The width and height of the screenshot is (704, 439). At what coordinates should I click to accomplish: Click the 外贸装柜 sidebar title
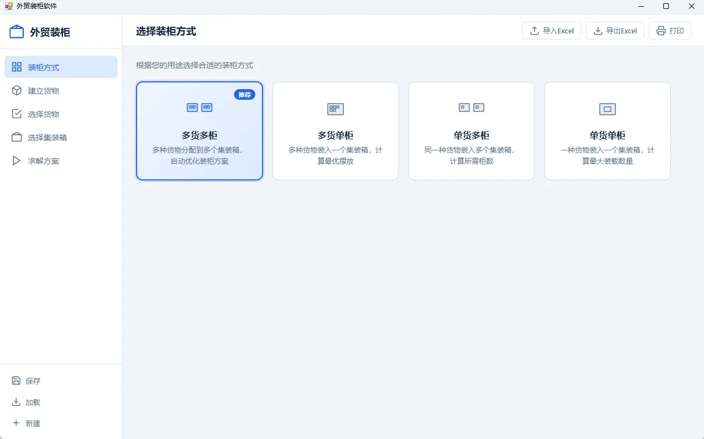[x=50, y=32]
